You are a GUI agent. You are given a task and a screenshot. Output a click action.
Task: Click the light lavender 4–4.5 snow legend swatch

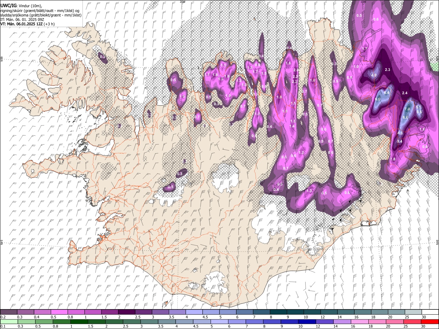click(194, 312)
